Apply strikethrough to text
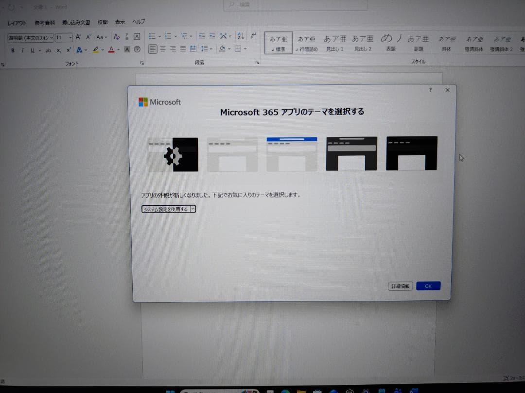This screenshot has width=525, height=393. tap(49, 50)
